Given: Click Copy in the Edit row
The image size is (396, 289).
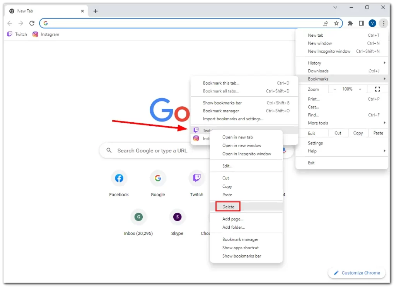Looking at the screenshot, I should 358,133.
